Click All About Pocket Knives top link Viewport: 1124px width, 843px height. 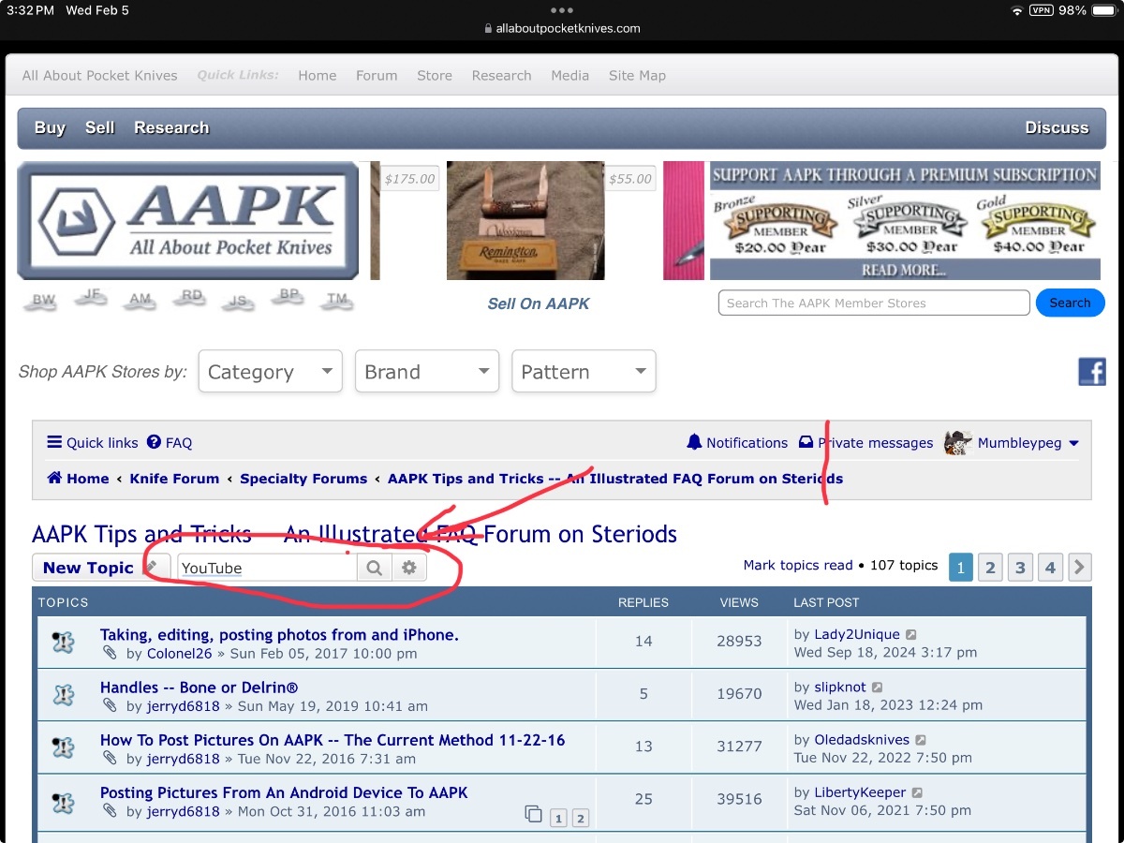[x=99, y=76]
